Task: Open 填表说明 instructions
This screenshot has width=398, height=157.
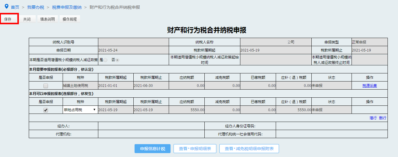Action: tap(48, 19)
